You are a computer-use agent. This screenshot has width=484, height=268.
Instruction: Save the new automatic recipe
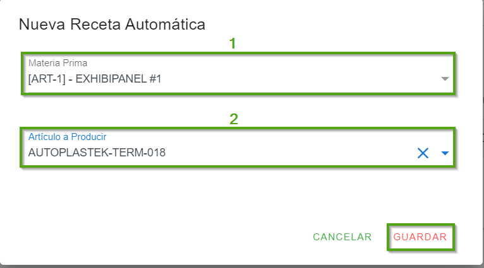(420, 237)
